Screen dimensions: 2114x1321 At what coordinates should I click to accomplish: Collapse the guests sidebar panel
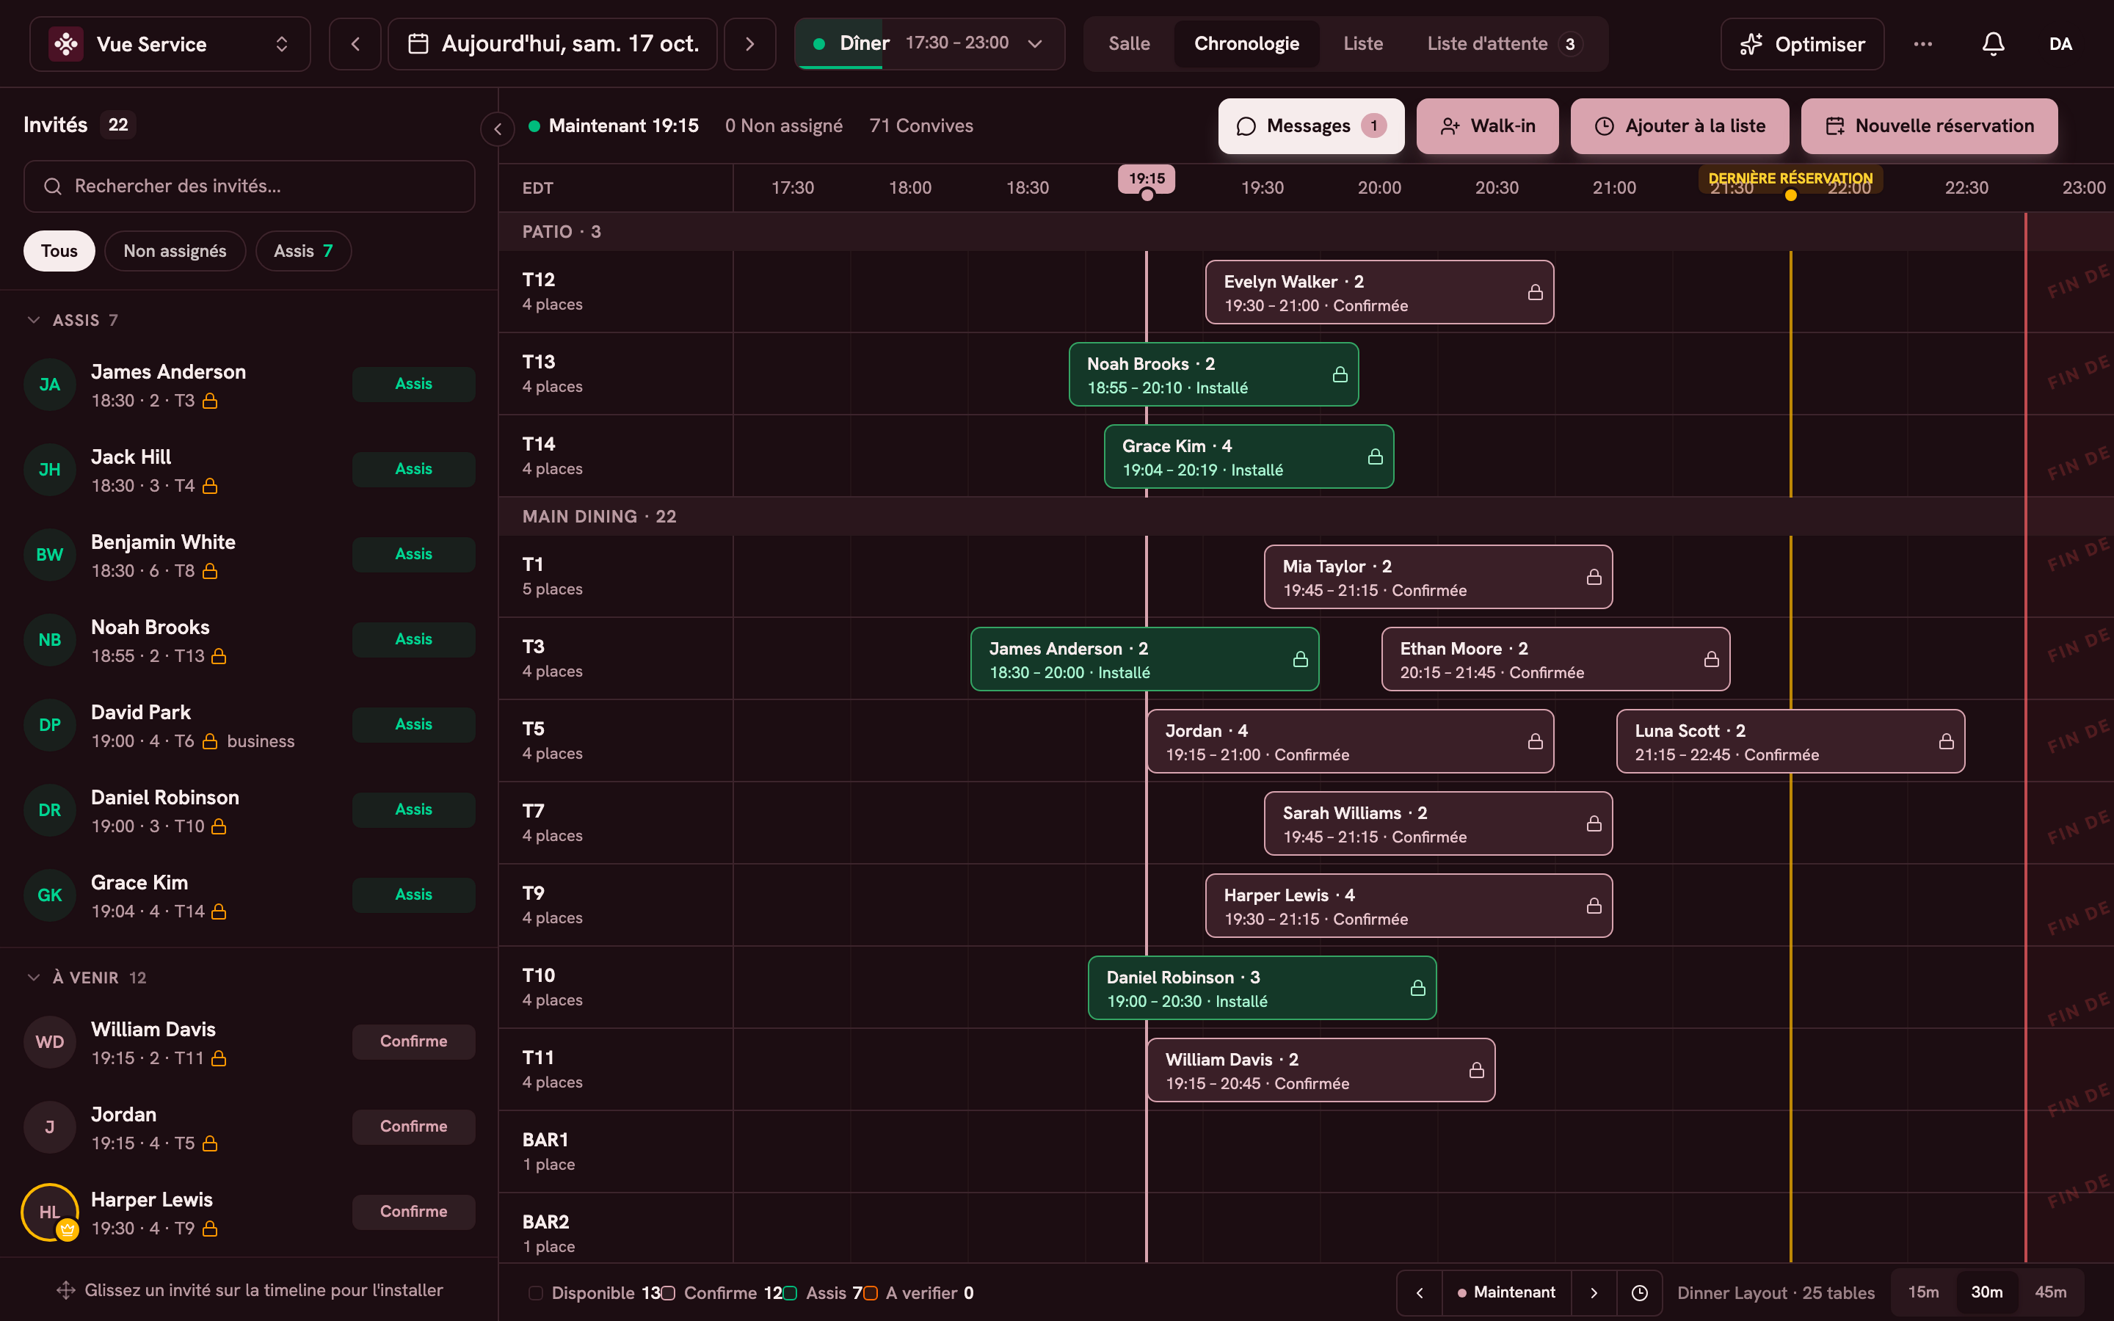[x=497, y=129]
